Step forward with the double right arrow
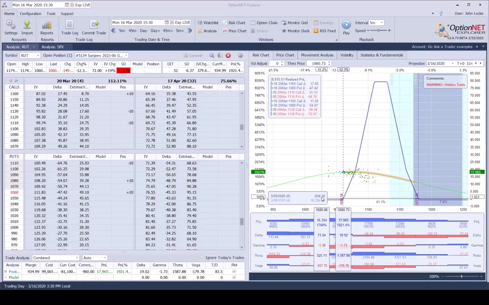 [190, 30]
